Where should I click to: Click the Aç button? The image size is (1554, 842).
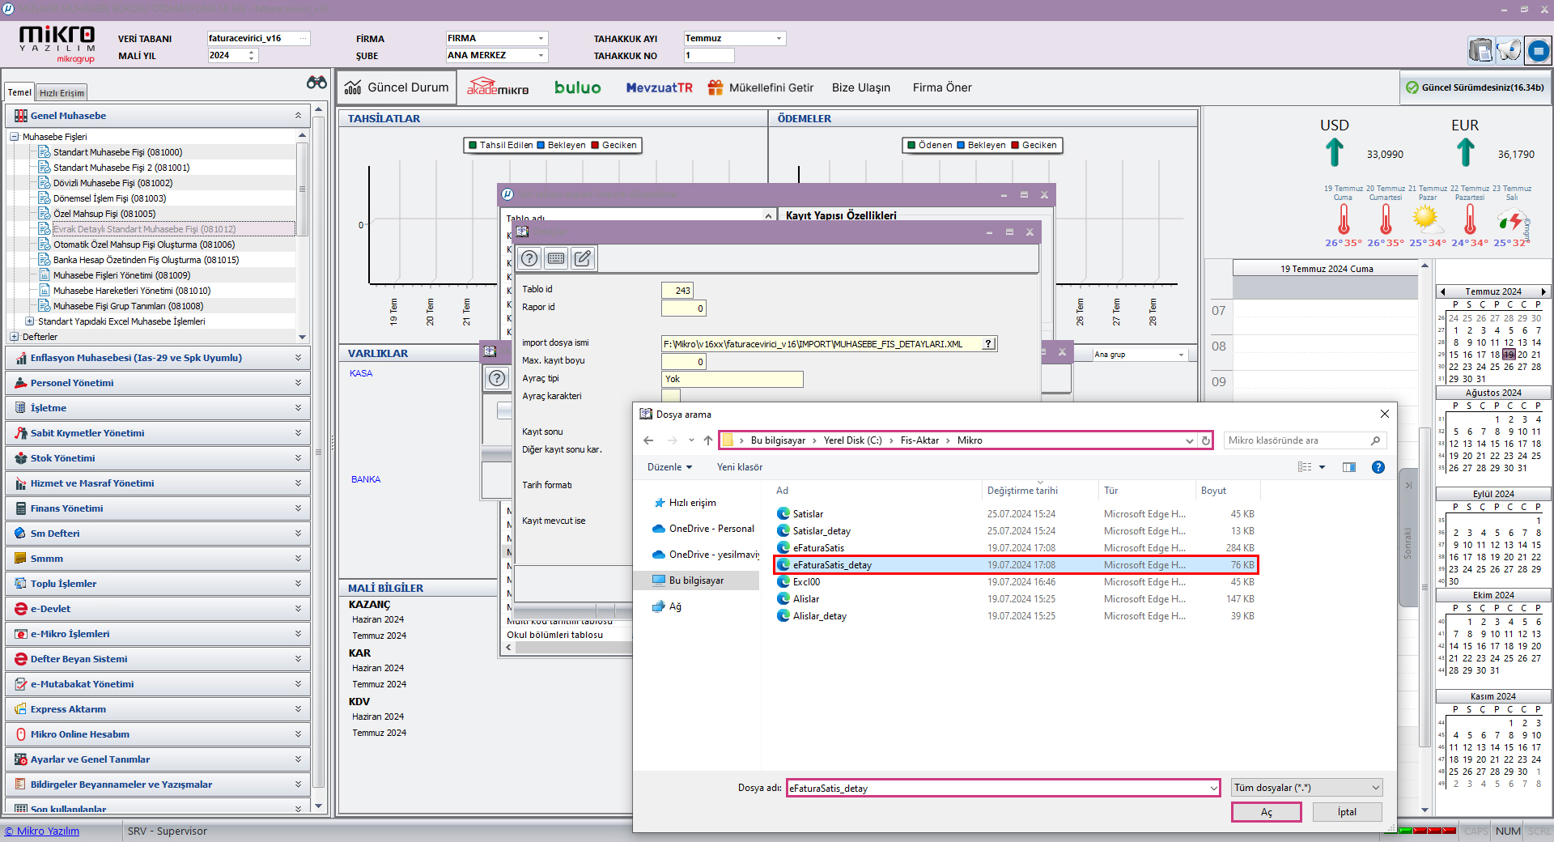[1266, 812]
